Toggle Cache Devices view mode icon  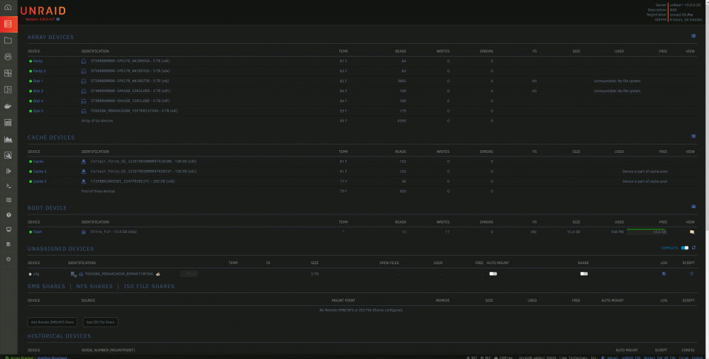693,136
